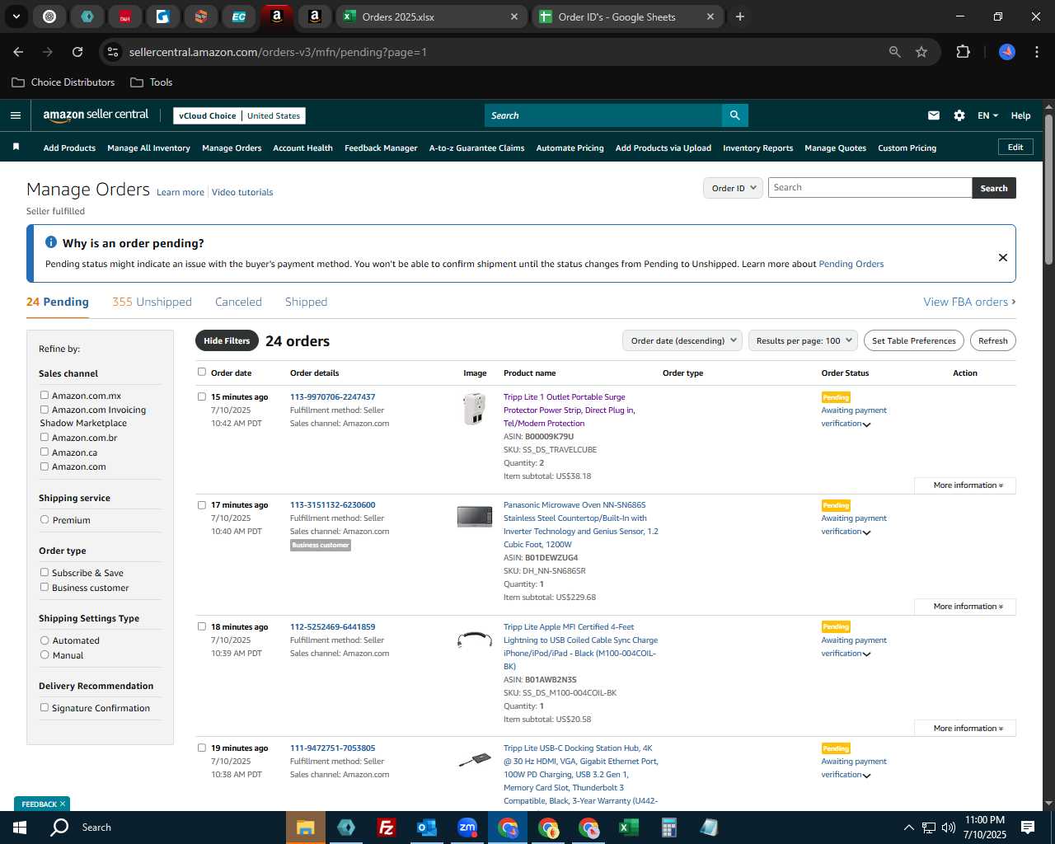Open Calculator from the taskbar
Image resolution: width=1055 pixels, height=844 pixels.
668,828
